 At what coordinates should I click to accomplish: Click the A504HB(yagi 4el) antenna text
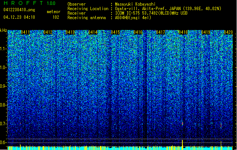(133, 18)
